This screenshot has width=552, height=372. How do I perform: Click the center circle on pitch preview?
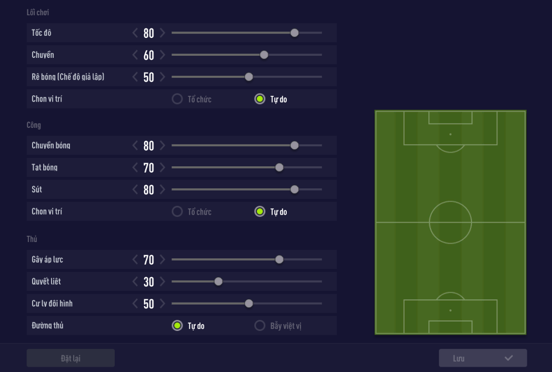coord(450,223)
